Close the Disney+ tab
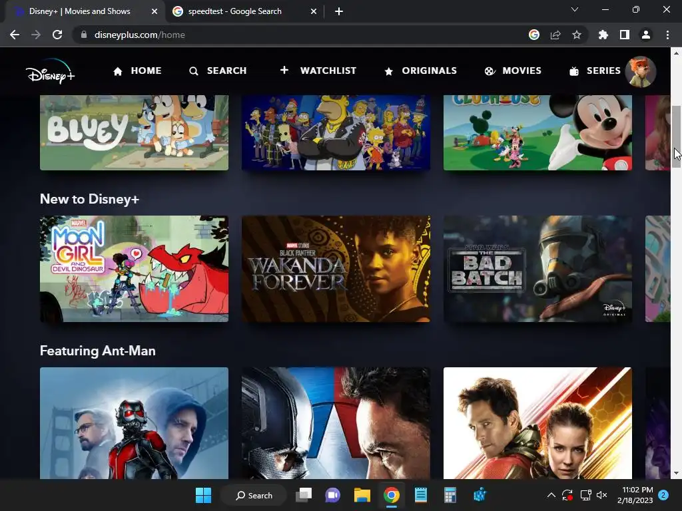 (x=155, y=12)
